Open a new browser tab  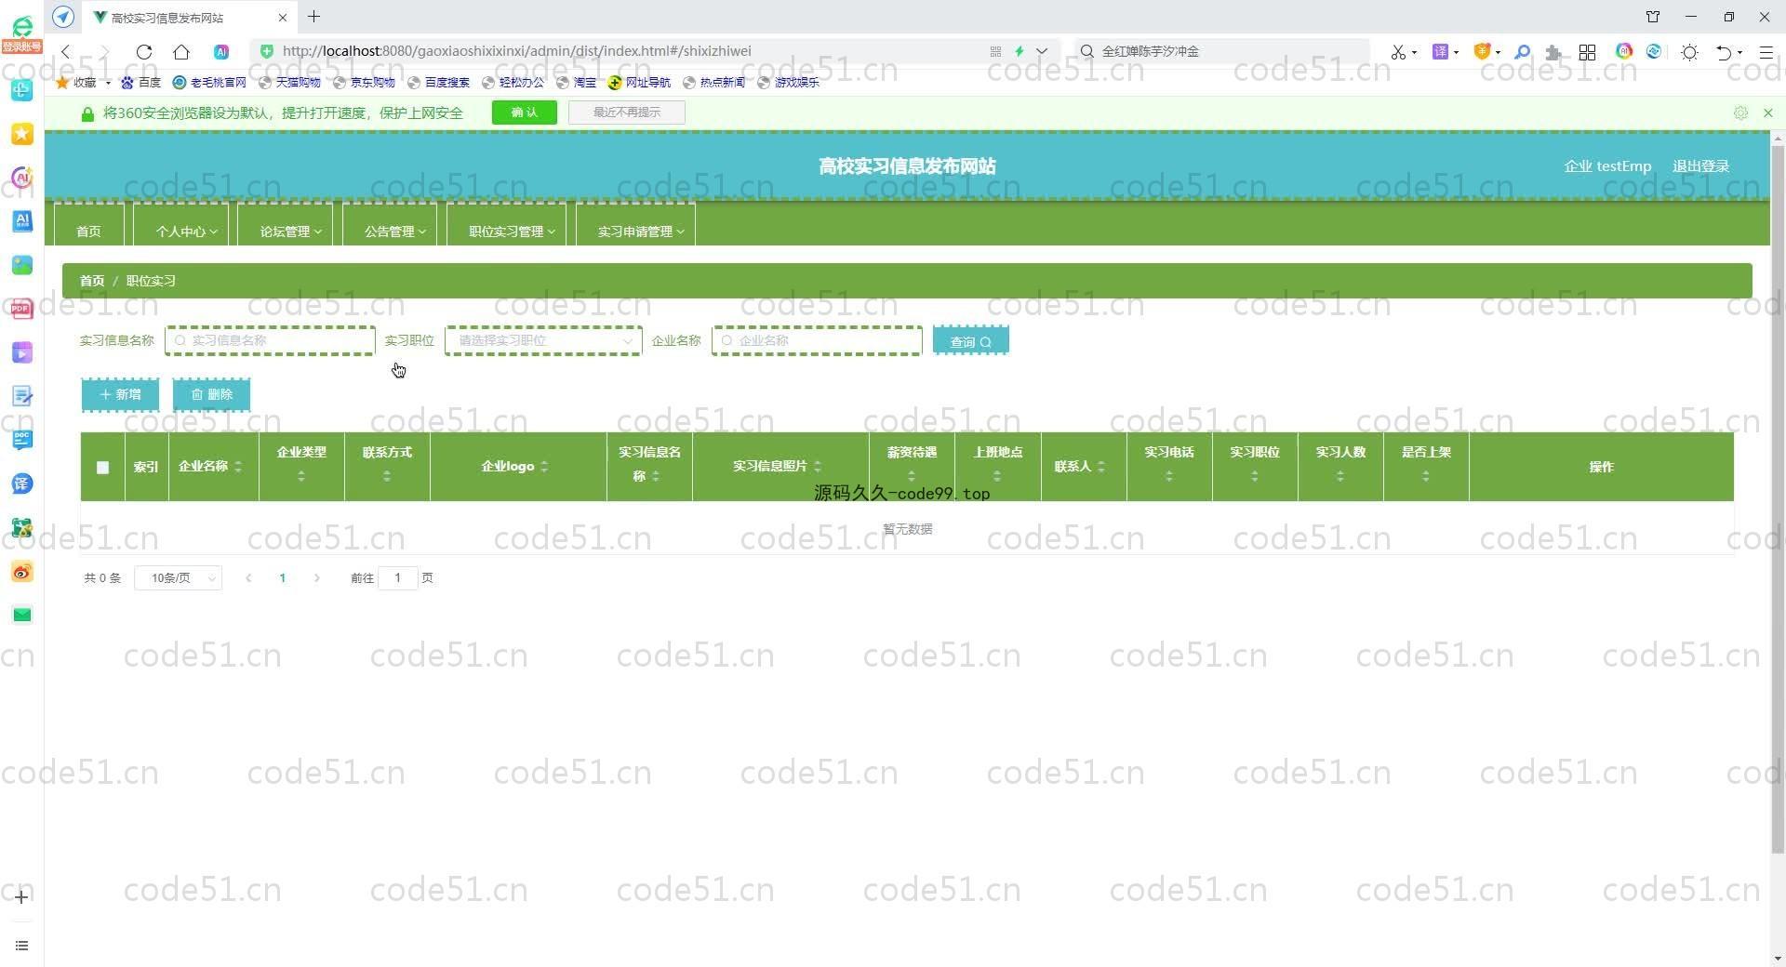(314, 17)
